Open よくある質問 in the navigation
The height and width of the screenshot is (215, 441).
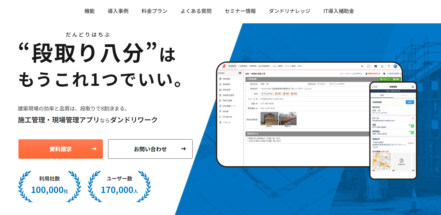tap(196, 11)
